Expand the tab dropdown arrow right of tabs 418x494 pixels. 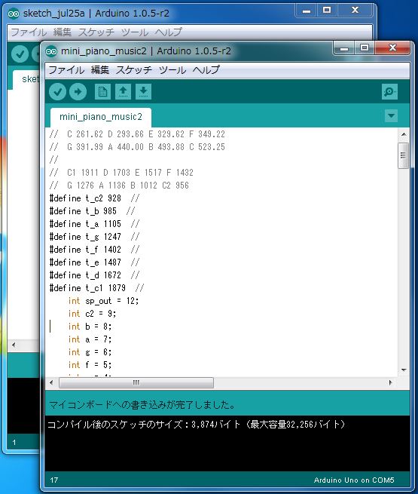click(x=391, y=115)
